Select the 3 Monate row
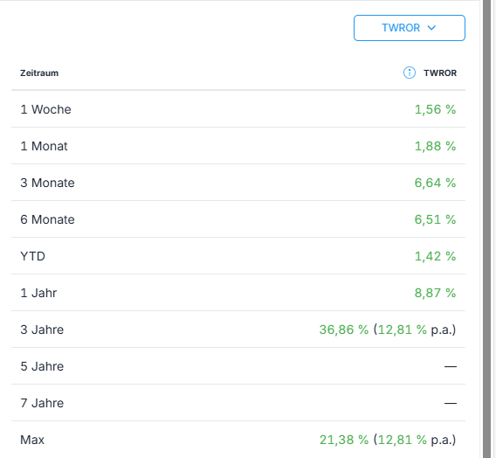496x458 pixels. click(x=238, y=183)
